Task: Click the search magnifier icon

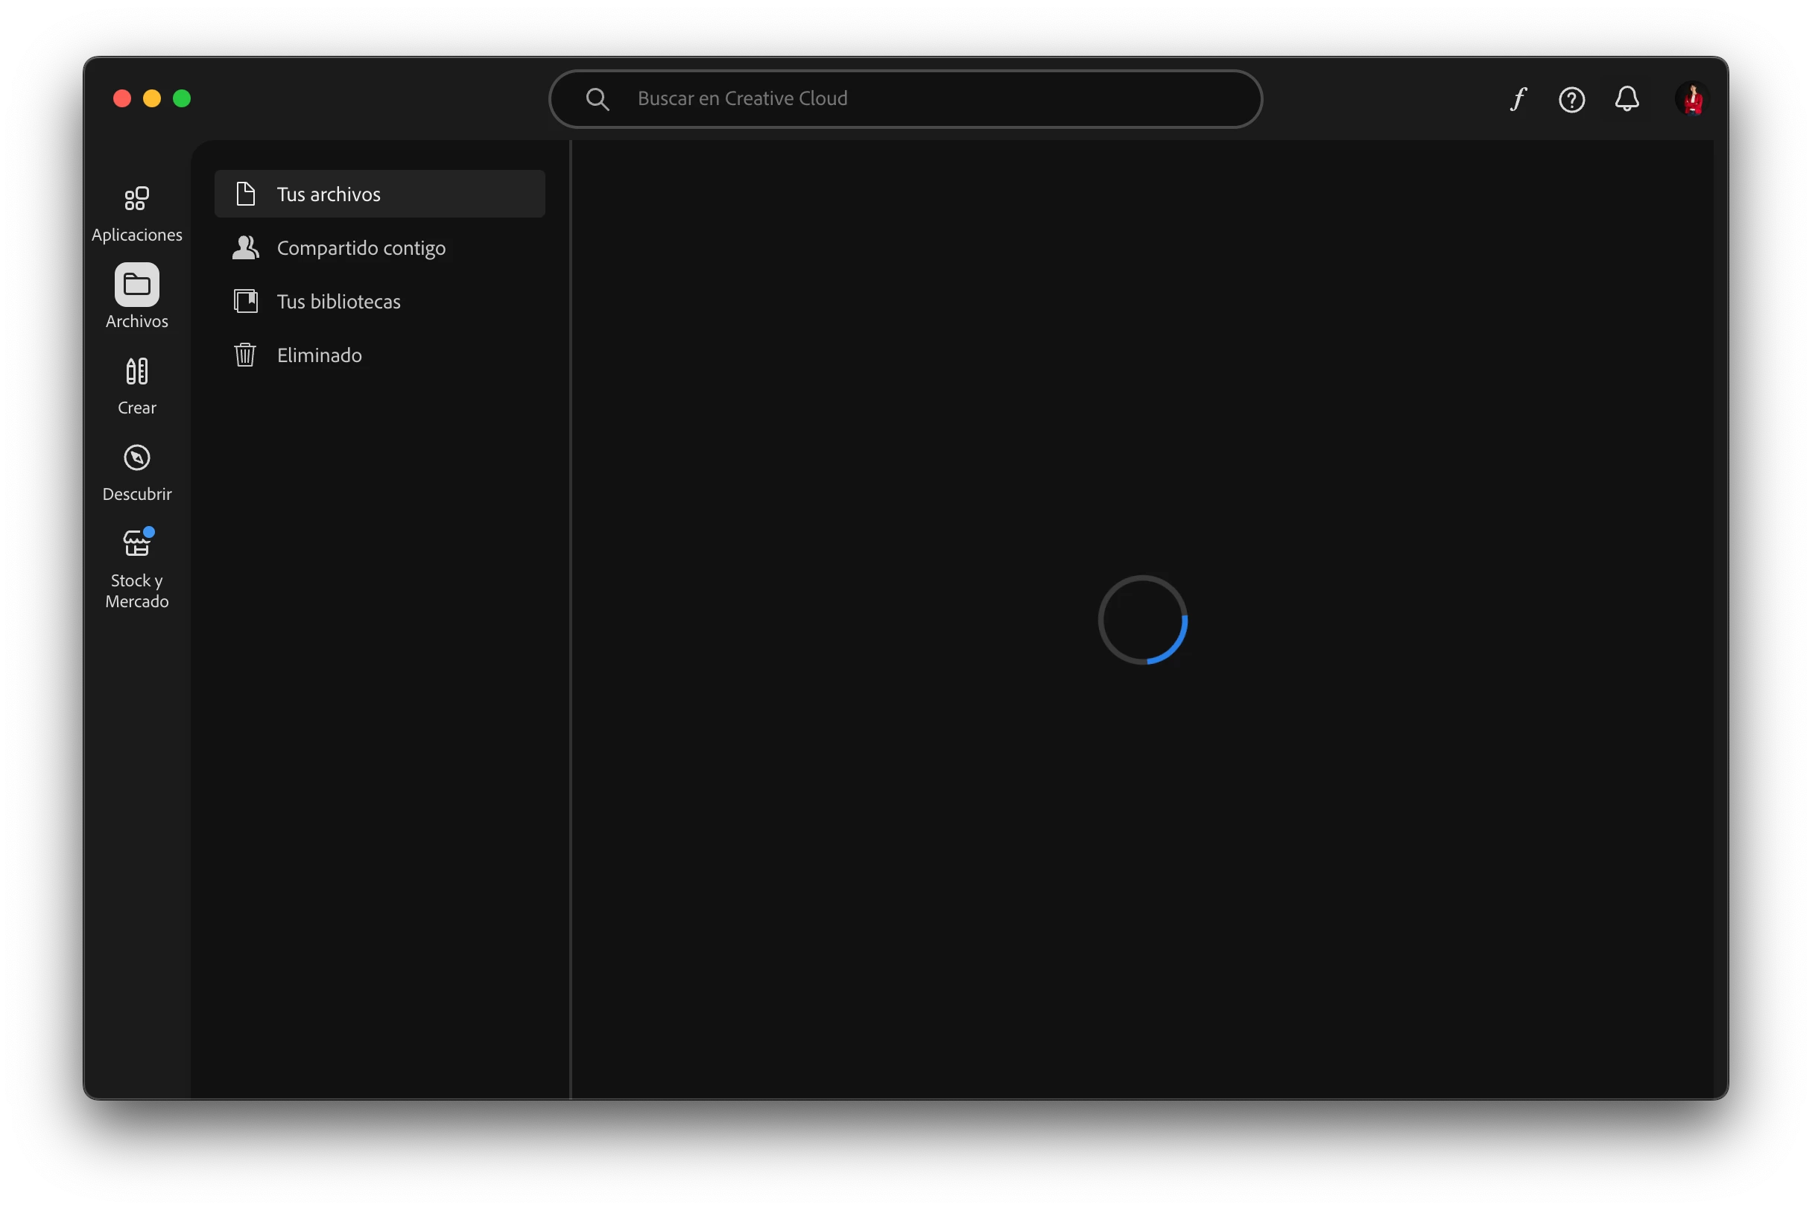Action: click(598, 99)
